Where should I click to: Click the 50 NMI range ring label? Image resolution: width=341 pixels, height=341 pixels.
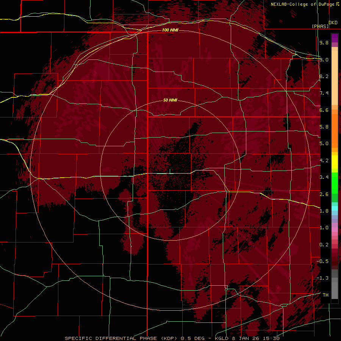pos(170,100)
